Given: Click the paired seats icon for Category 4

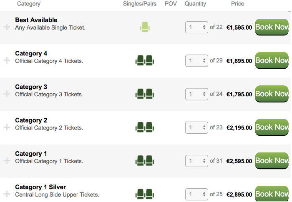Looking at the screenshot, I should pos(145,60).
